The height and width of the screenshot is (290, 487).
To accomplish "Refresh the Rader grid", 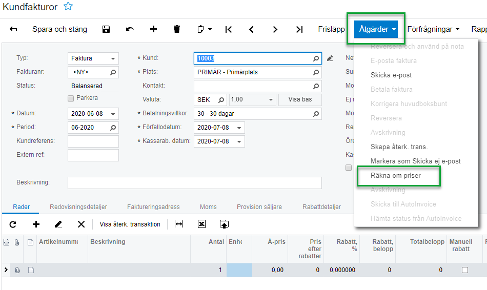I will (13, 224).
